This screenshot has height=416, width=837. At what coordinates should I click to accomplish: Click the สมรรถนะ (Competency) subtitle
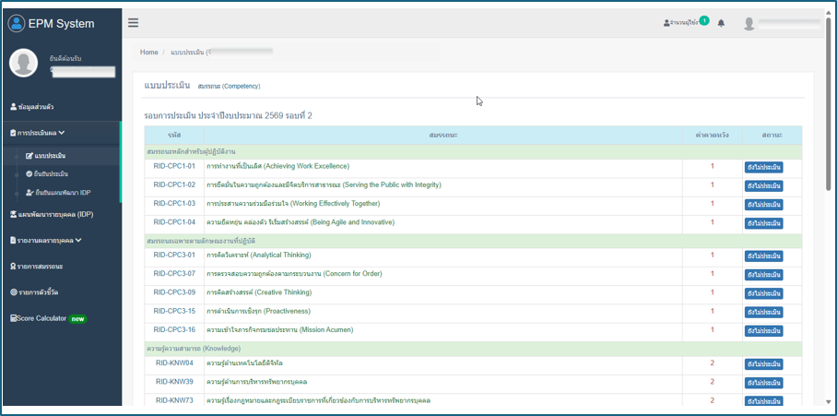pos(229,86)
